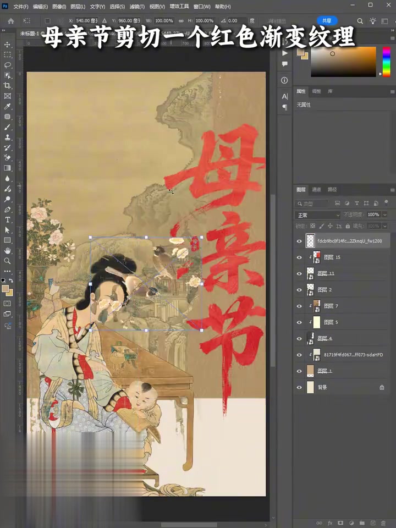
Task: Open the 图像(I) menu
Action: point(59,7)
